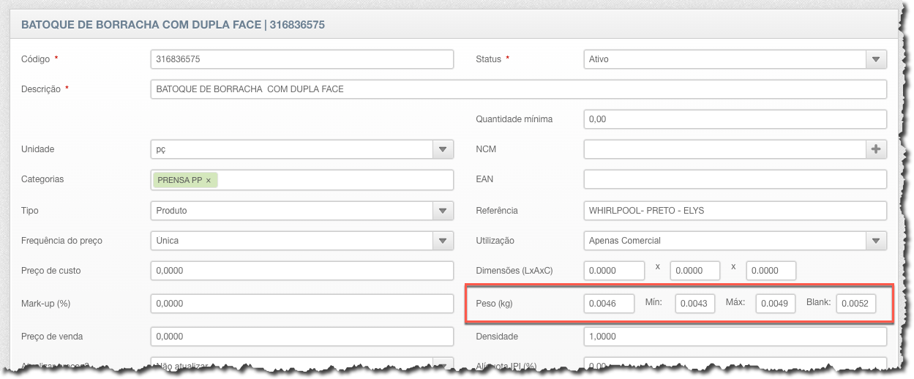The width and height of the screenshot is (914, 379).
Task: Open the Utilização dropdown arrow
Action: (x=876, y=241)
